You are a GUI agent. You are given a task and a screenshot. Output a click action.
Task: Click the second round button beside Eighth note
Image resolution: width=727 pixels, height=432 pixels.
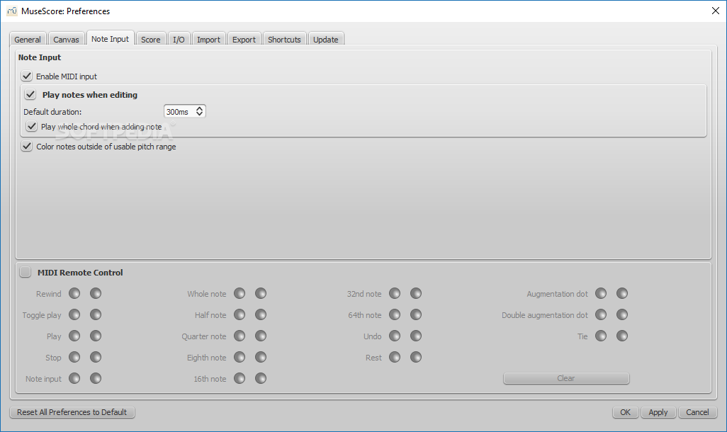pyautogui.click(x=261, y=358)
